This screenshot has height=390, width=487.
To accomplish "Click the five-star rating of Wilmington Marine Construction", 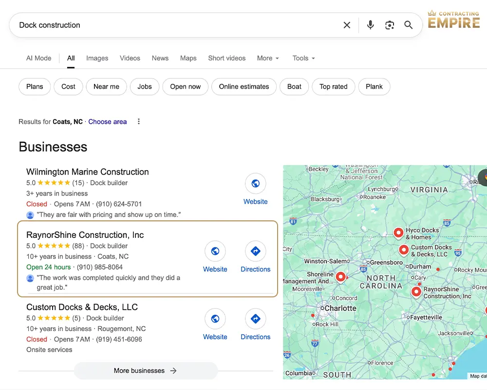I will (54, 183).
